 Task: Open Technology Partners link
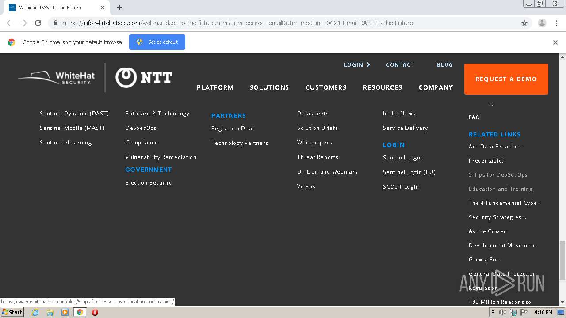240,143
